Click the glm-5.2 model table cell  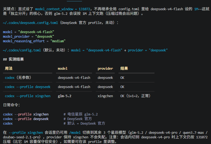pos(65,96)
